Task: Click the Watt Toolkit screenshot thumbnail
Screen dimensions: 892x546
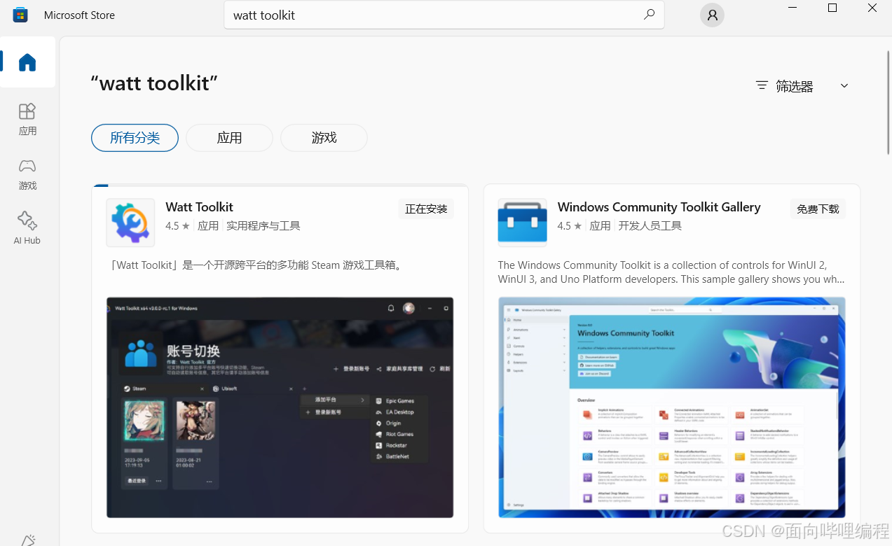Action: pyautogui.click(x=280, y=407)
